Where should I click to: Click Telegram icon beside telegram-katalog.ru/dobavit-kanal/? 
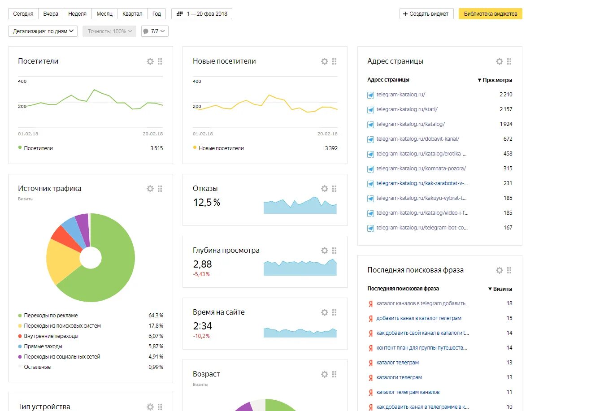point(370,139)
